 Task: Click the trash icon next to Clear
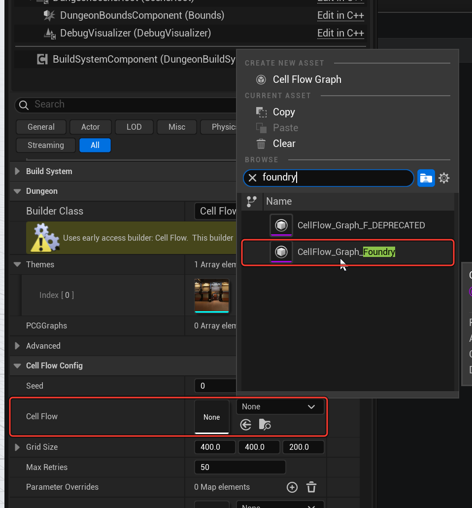tap(261, 144)
